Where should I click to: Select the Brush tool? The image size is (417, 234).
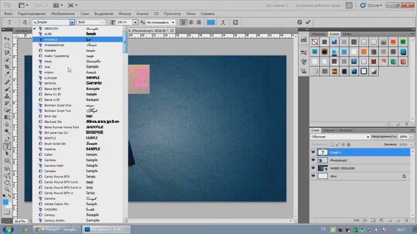click(x=7, y=89)
